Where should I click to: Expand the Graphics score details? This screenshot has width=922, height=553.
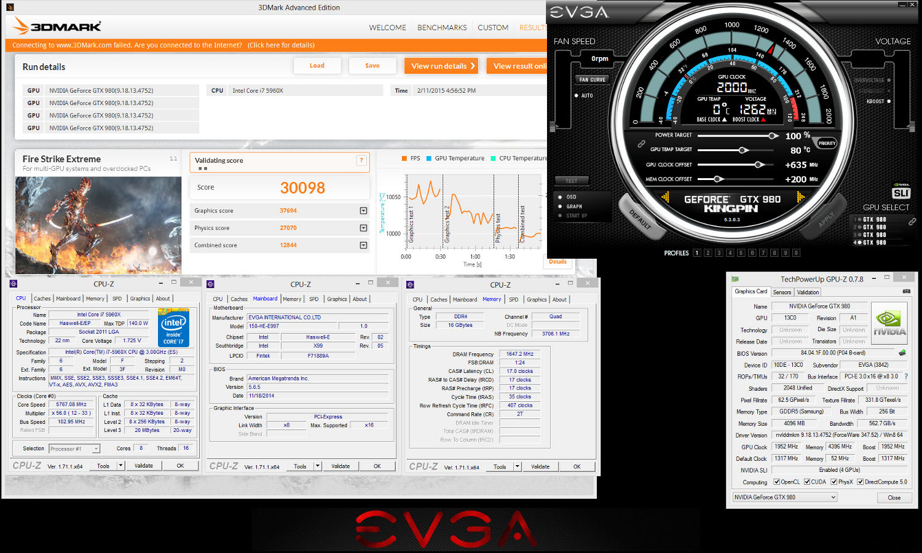363,211
